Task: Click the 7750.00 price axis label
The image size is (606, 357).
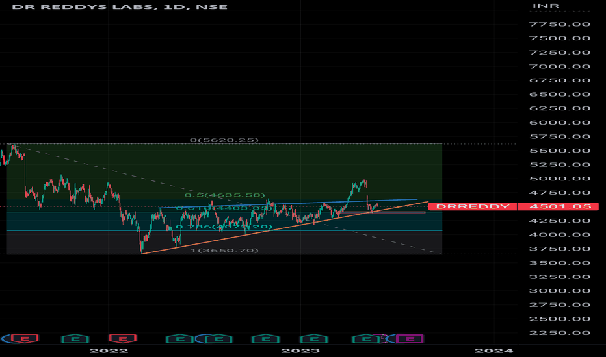Action: (560, 24)
